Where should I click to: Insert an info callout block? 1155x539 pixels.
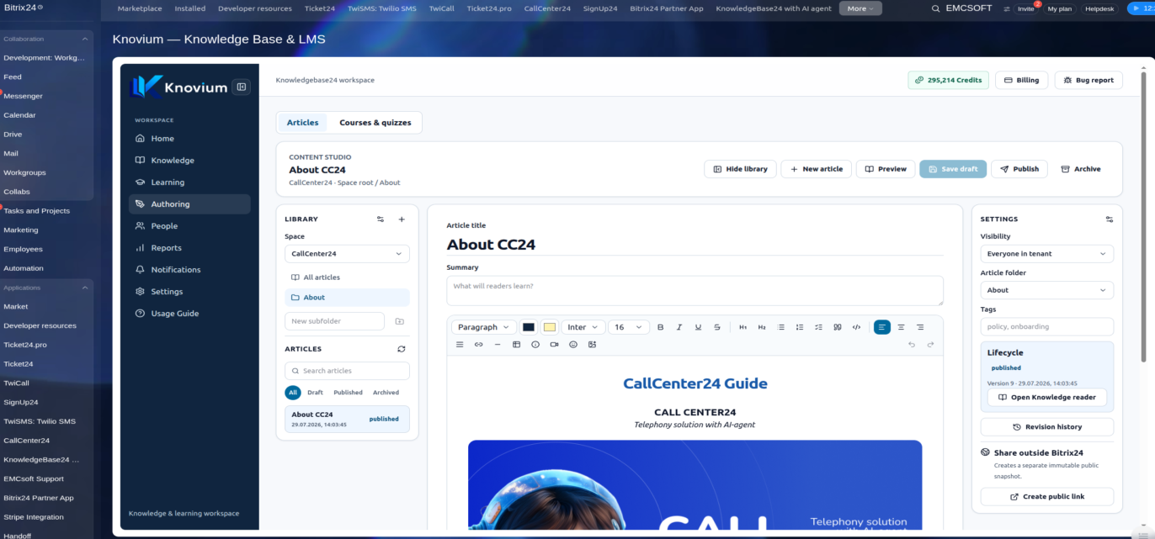click(x=535, y=345)
